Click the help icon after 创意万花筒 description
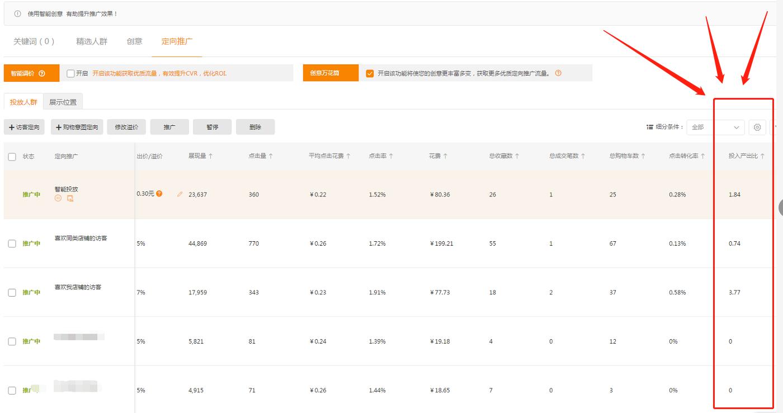The height and width of the screenshot is (413, 783). (x=558, y=73)
